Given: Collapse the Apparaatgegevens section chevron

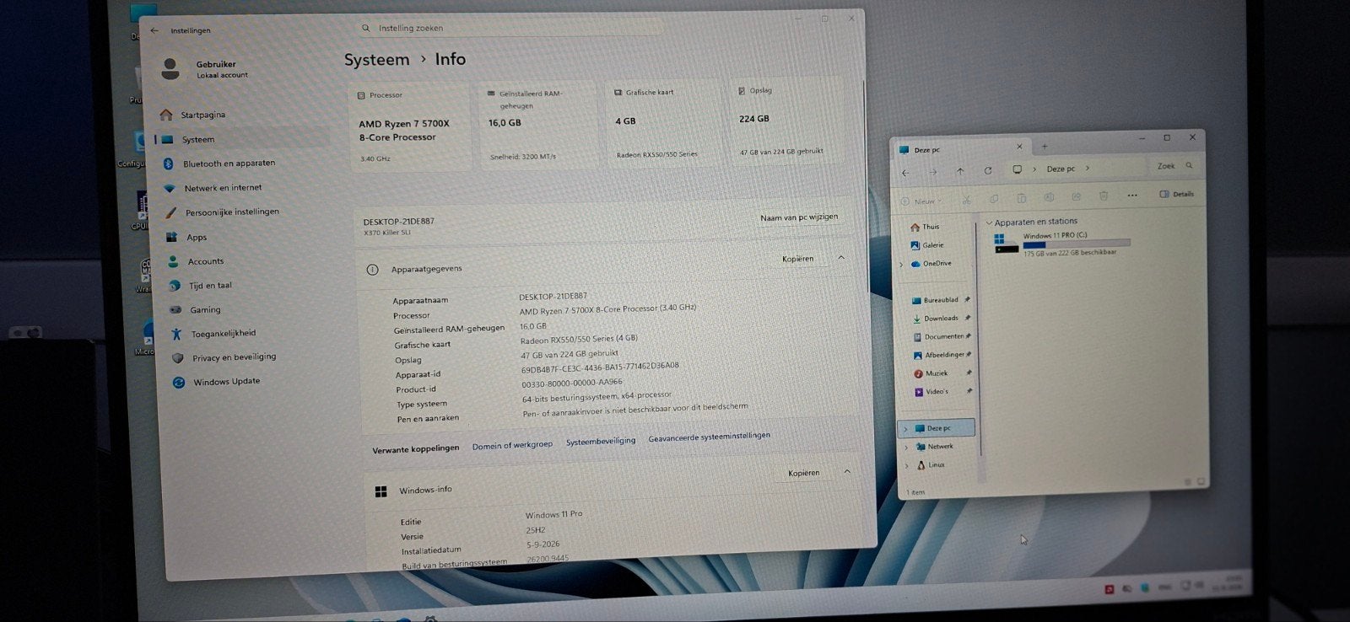Looking at the screenshot, I should point(841,258).
